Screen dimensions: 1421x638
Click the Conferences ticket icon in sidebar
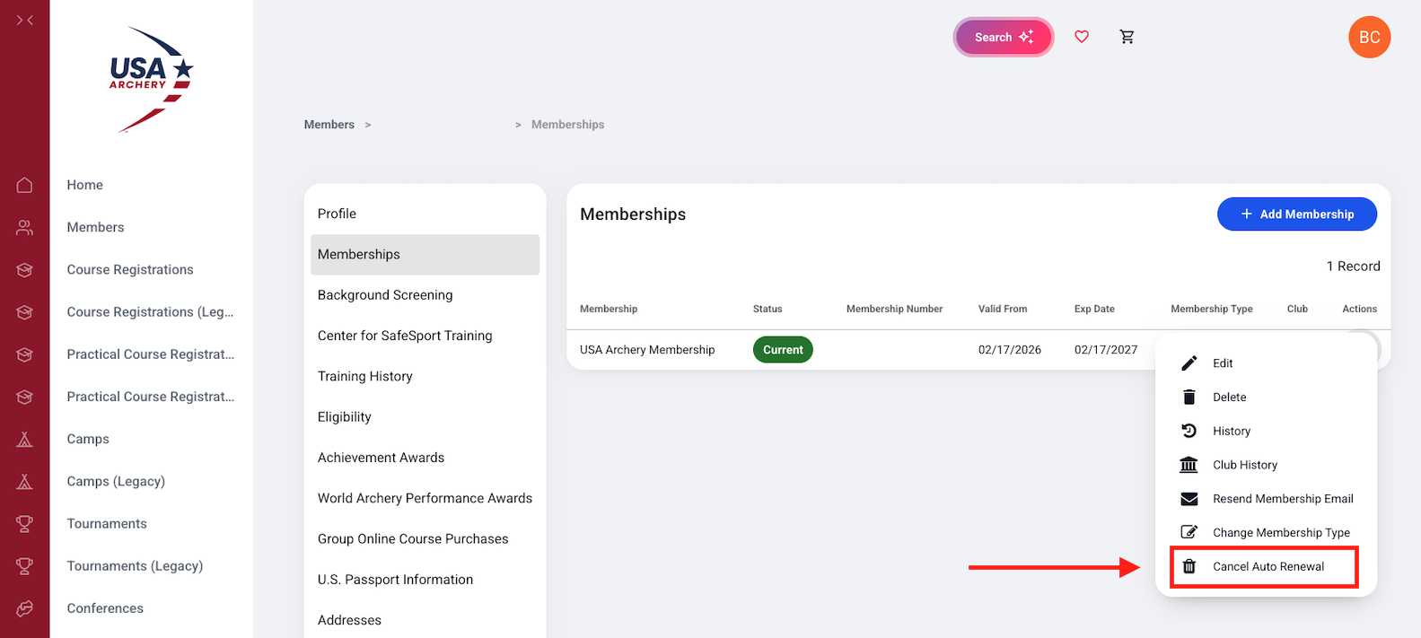coord(24,608)
